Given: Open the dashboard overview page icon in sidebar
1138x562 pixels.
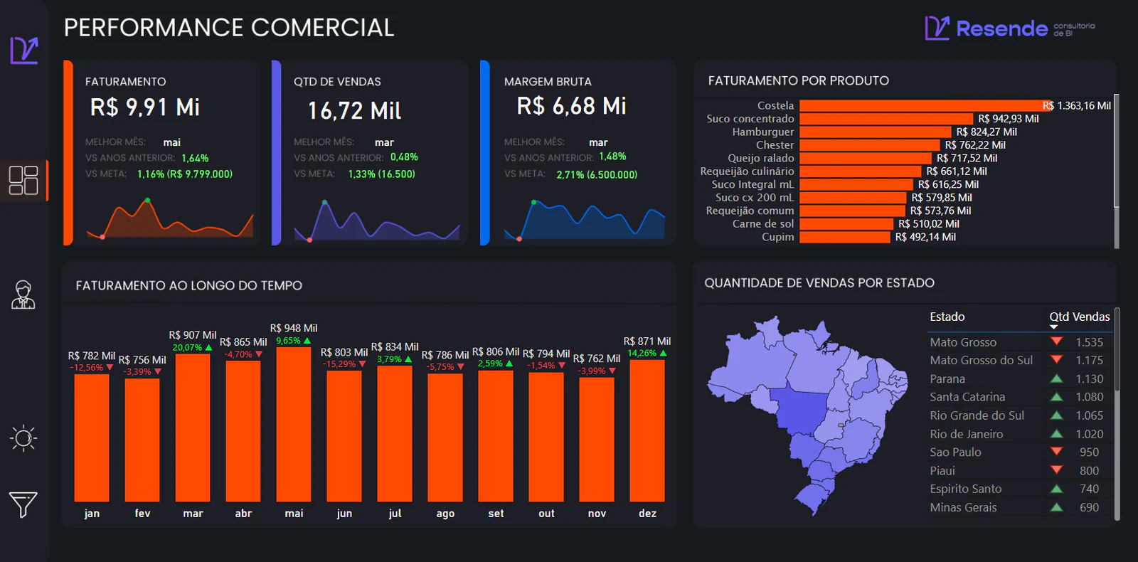Looking at the screenshot, I should click(x=23, y=180).
